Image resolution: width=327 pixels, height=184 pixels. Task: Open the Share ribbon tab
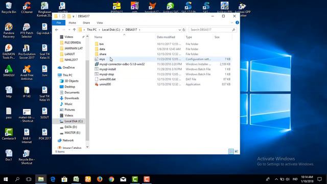(86, 22)
